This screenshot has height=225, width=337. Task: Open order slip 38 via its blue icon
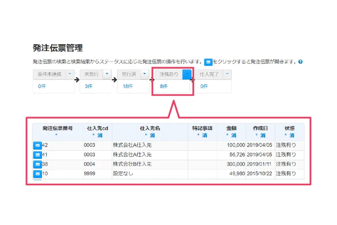37,164
